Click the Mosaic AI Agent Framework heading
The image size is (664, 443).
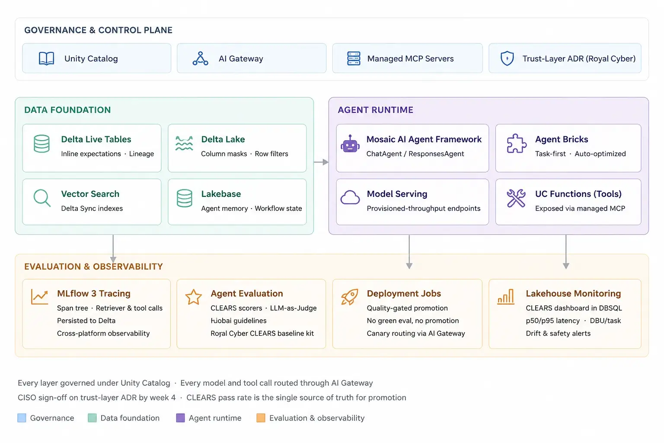pos(424,139)
